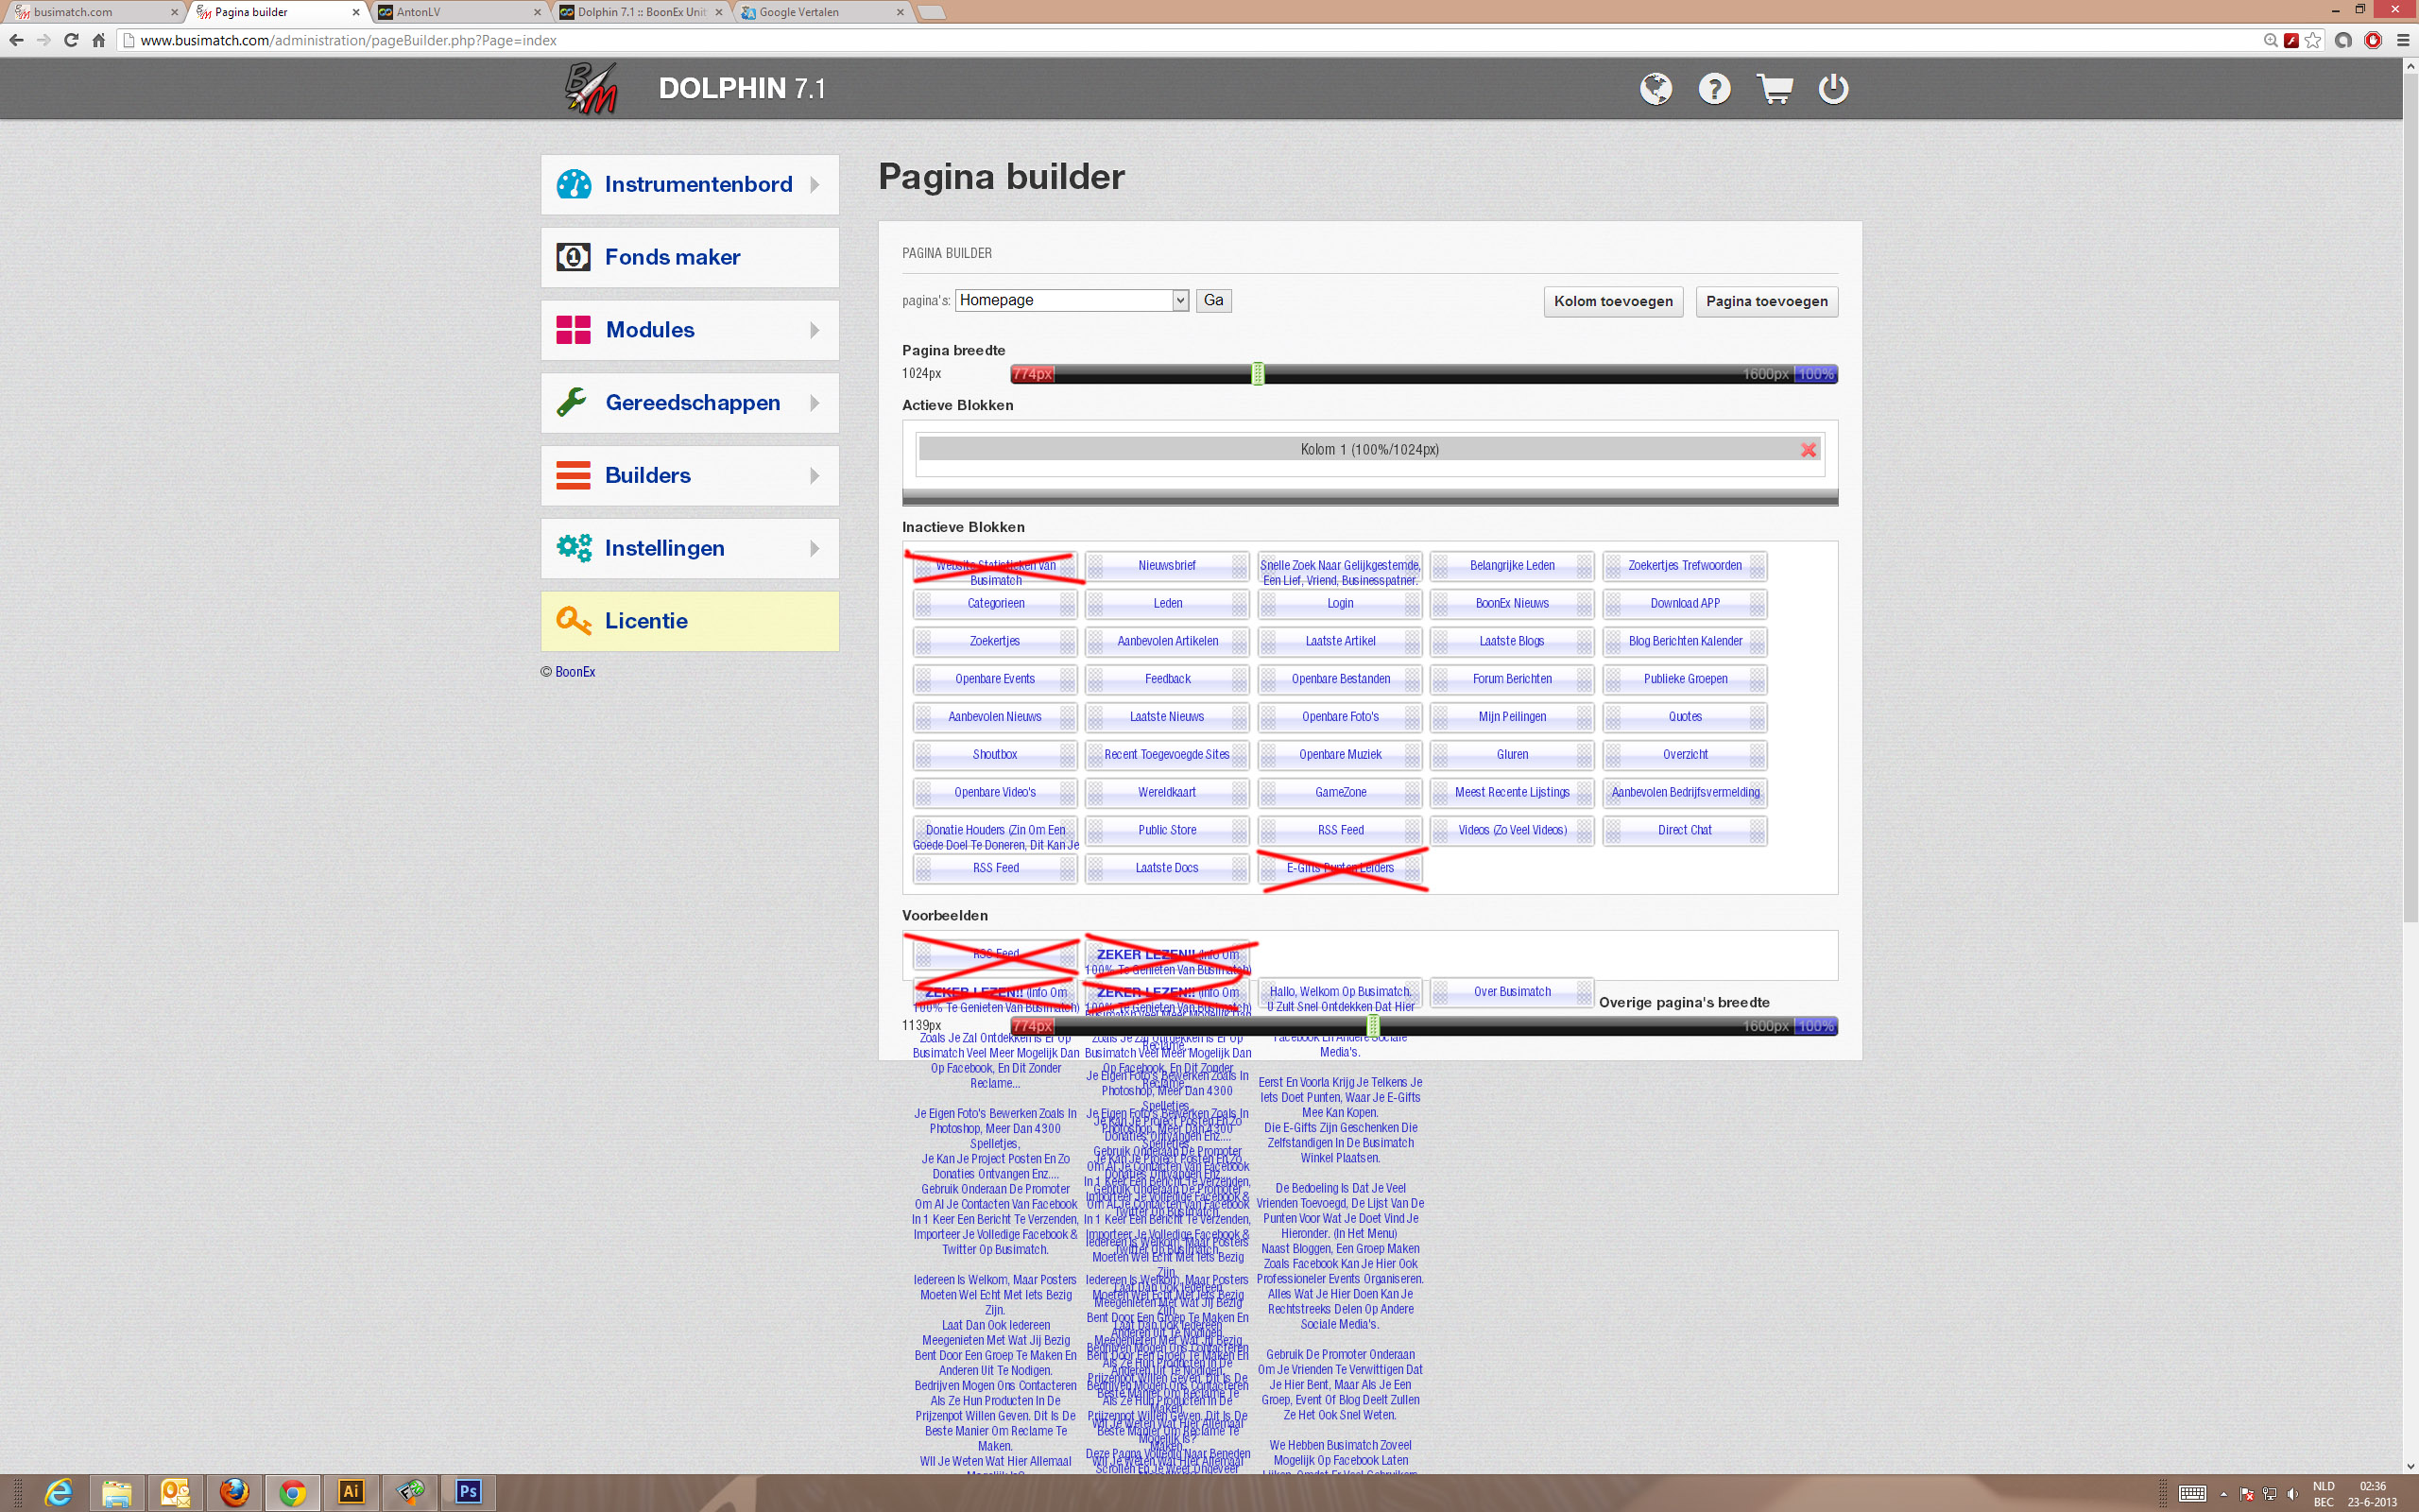Open Adobe Illustrator from the taskbar

tap(351, 1492)
